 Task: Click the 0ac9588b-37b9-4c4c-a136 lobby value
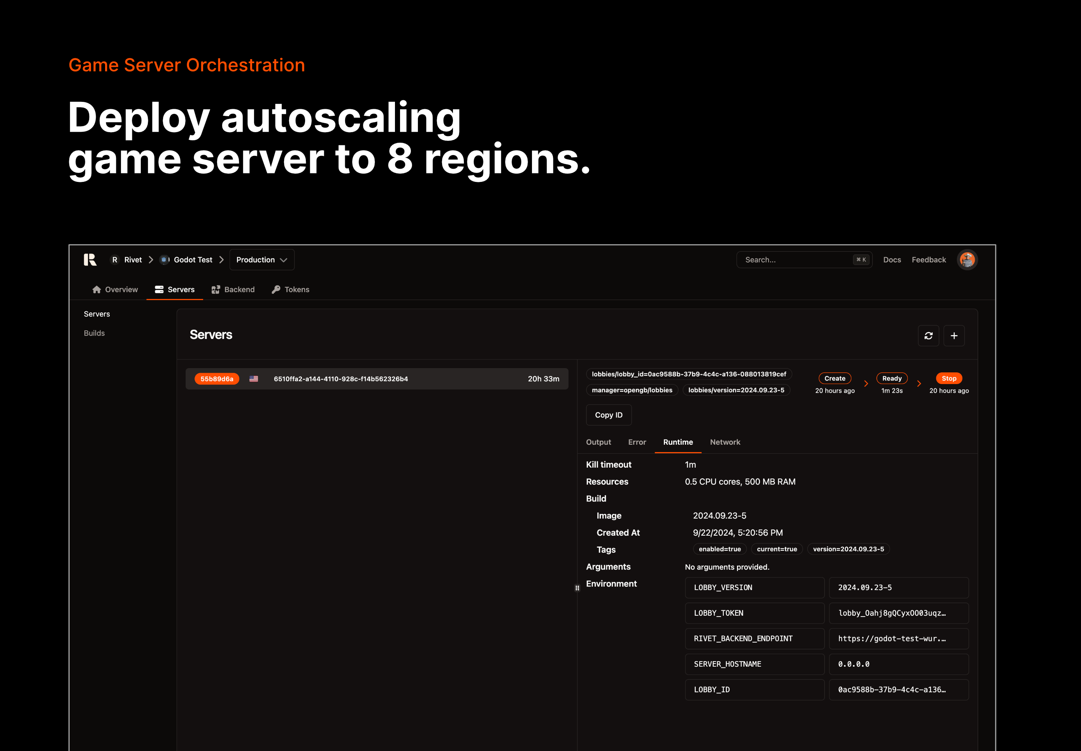coord(898,690)
